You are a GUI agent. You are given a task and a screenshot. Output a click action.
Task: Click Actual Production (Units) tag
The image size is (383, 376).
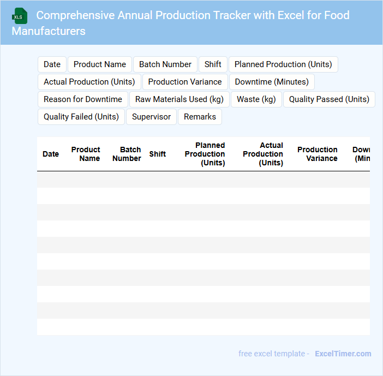point(89,82)
